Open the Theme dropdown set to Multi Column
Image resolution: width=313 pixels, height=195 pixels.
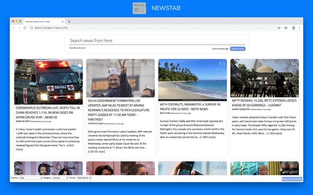coord(84,178)
